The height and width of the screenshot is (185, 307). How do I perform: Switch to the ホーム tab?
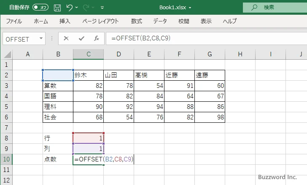point(41,21)
